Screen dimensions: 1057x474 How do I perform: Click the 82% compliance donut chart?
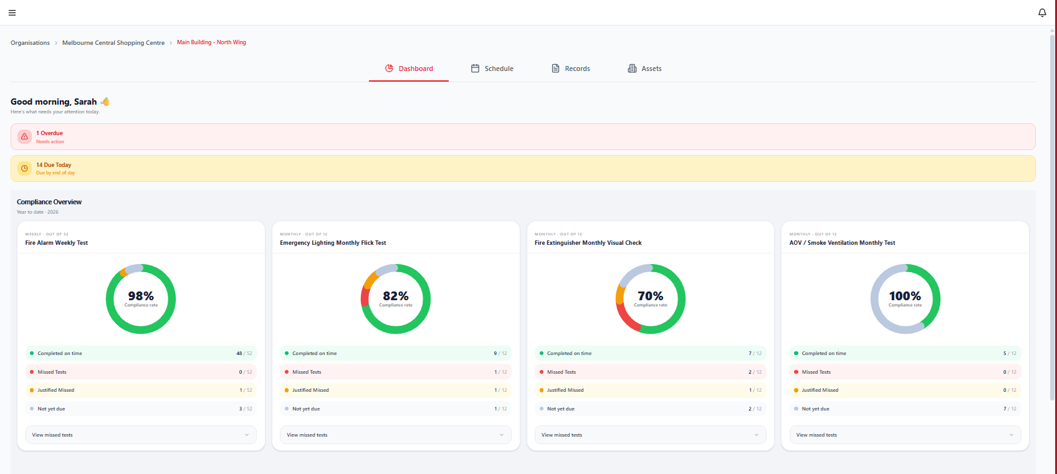coord(396,299)
